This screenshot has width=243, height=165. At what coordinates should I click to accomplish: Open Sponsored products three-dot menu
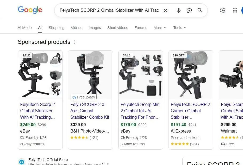(75, 42)
